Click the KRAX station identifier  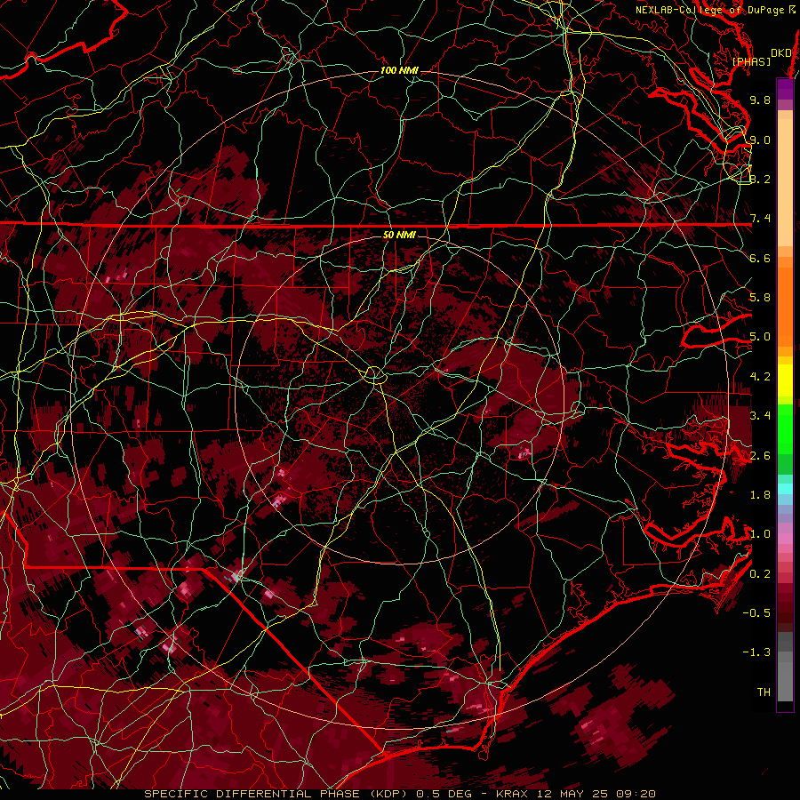point(513,794)
